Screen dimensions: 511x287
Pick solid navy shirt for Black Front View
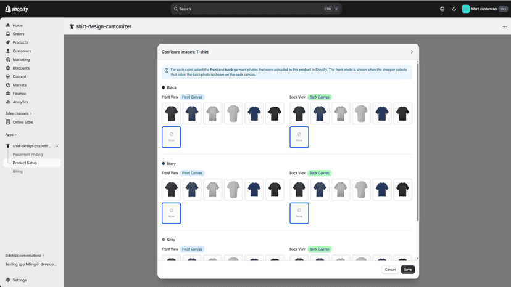coord(254,113)
